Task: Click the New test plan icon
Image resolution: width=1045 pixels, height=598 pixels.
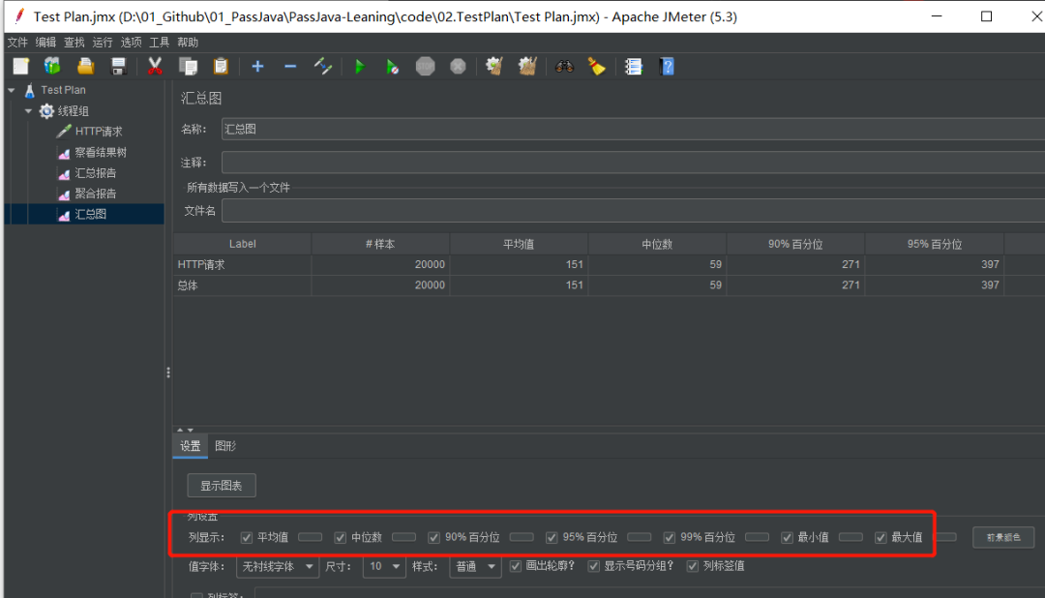Action: click(20, 67)
